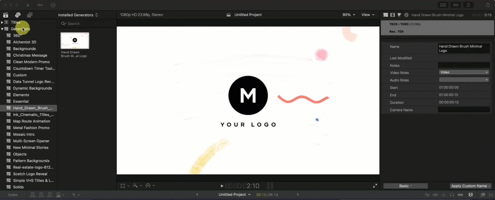Open the keyword editor key icon
Viewport: 495px width, 200px height.
pyautogui.click(x=40, y=5)
